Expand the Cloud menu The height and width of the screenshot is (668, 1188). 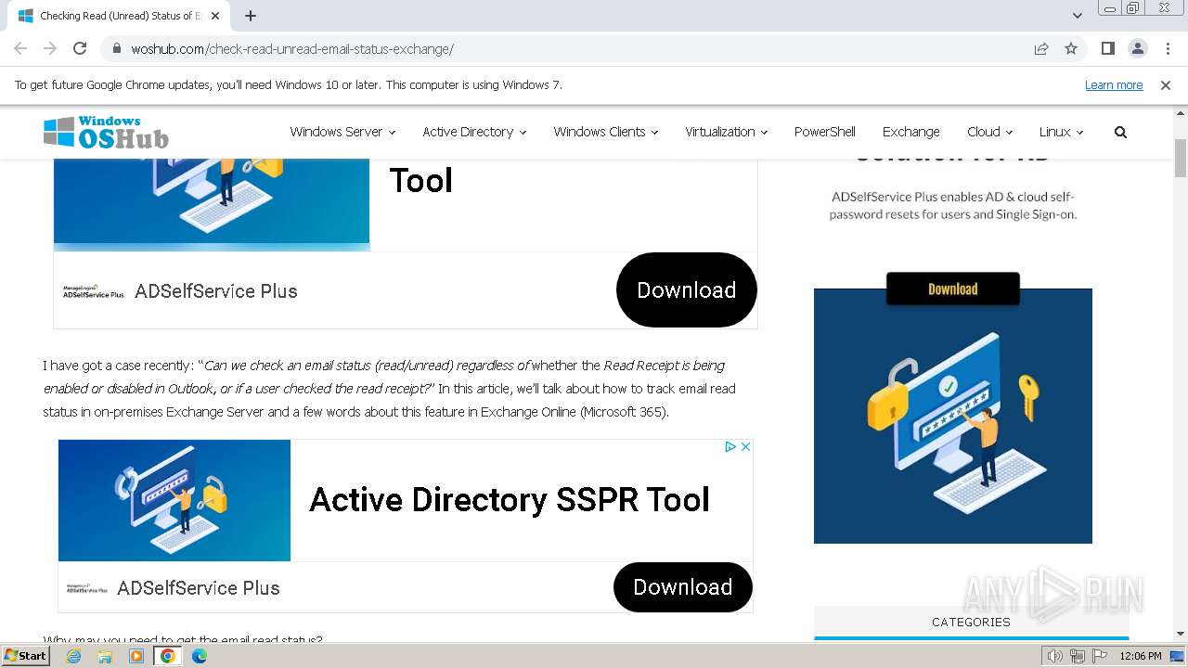(989, 132)
